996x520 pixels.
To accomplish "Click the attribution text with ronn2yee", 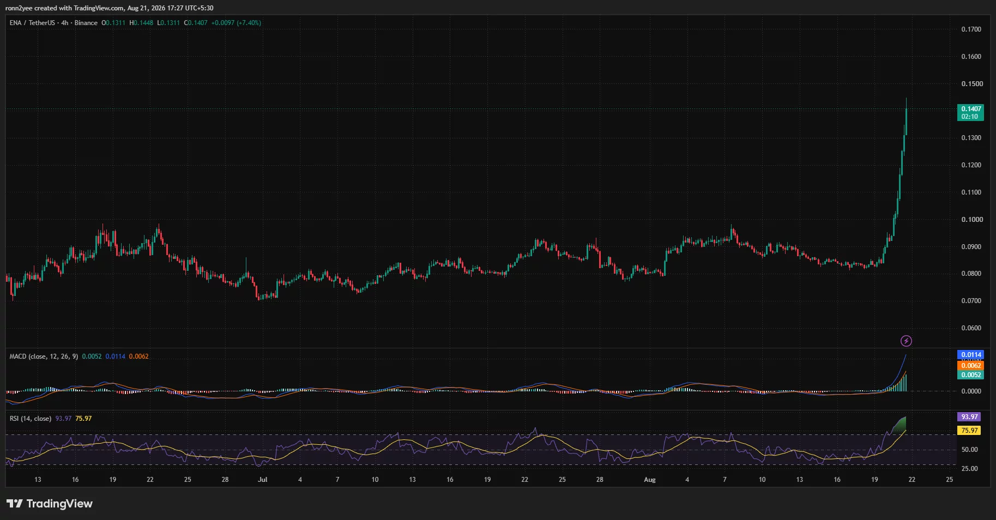I will [110, 8].
